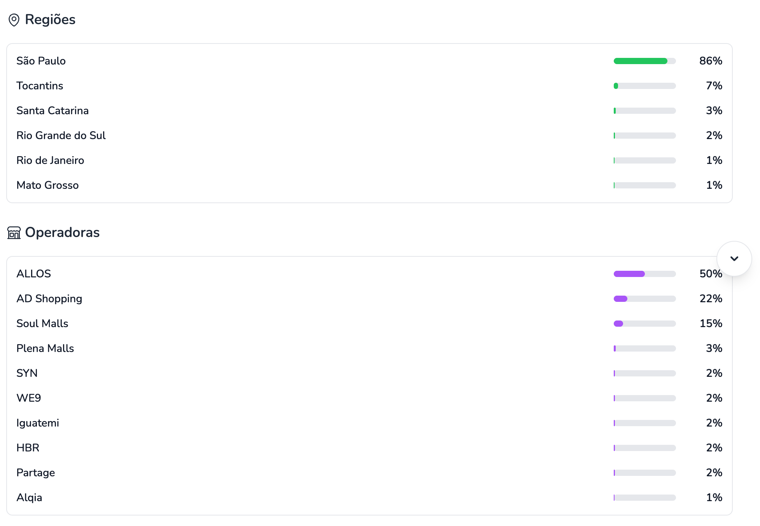The image size is (760, 526).
Task: Click the Iguatemi operator row
Action: point(38,423)
